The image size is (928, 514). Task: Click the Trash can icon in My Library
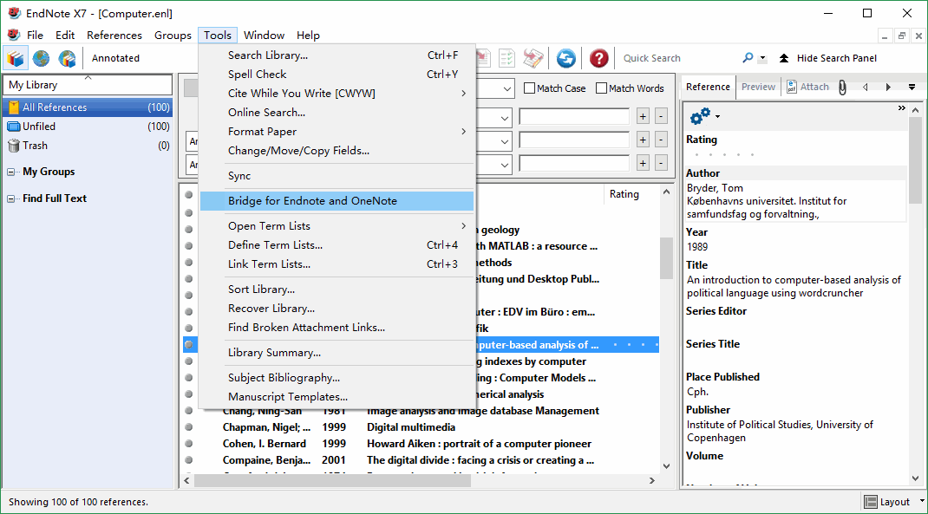(14, 146)
